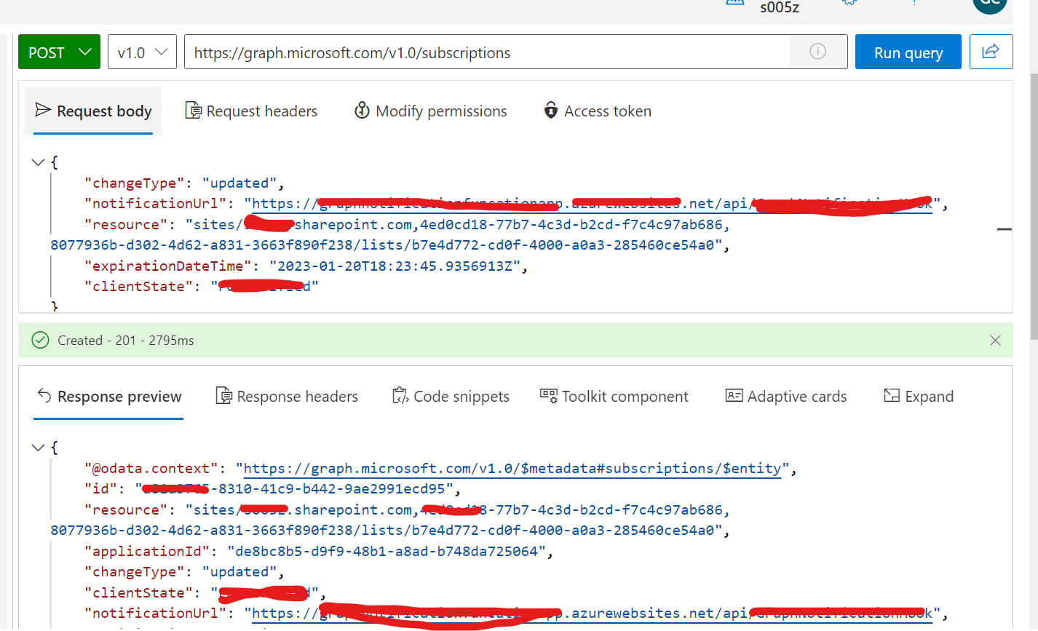Viewport: 1038px width, 631px height.
Task: Click the info icon in the request URL bar
Action: (x=817, y=51)
